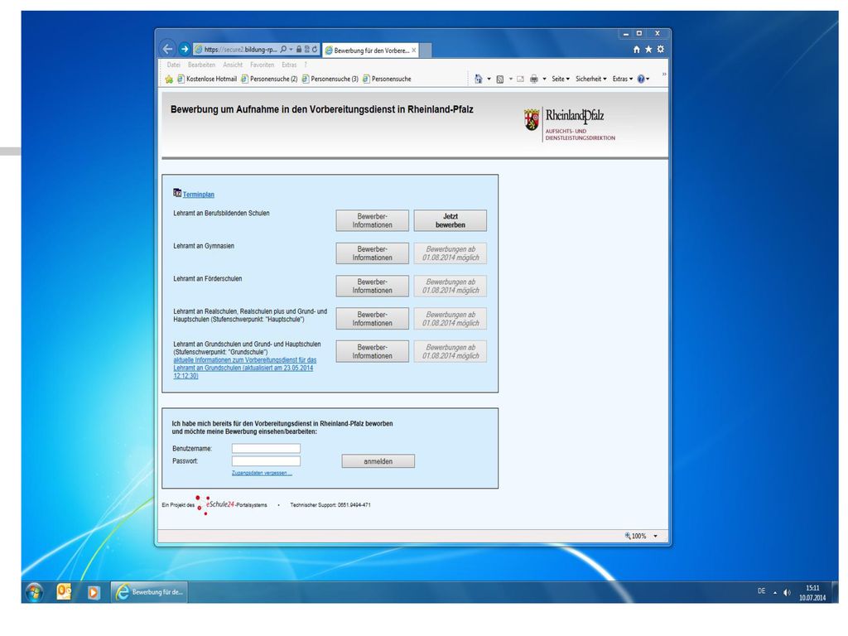Open the Datei menu
Viewport: 848px width, 636px height.
click(x=174, y=65)
